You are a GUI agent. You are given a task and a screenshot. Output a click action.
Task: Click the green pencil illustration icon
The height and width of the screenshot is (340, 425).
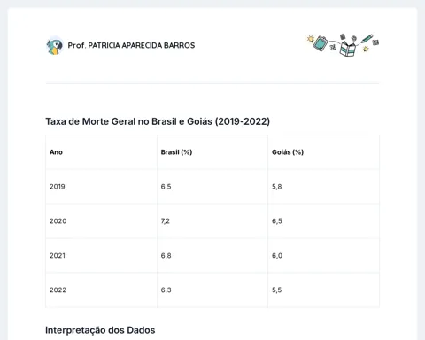367,38
